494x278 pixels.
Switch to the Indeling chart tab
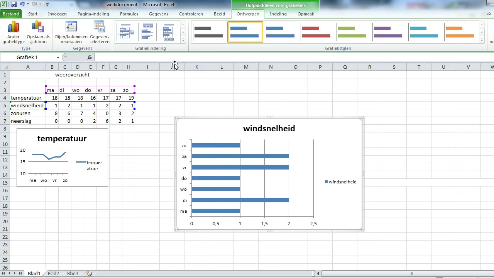[278, 14]
